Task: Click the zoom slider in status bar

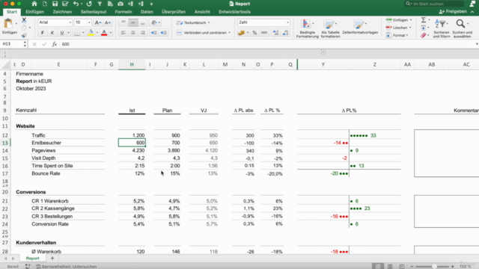Action: click(432, 267)
